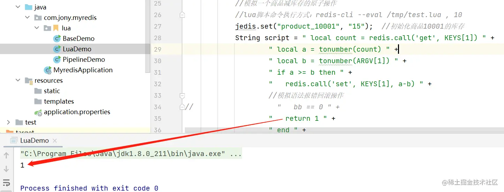Click the LuaDemo run tab icon
The width and height of the screenshot is (504, 192).
pyautogui.click(x=14, y=140)
